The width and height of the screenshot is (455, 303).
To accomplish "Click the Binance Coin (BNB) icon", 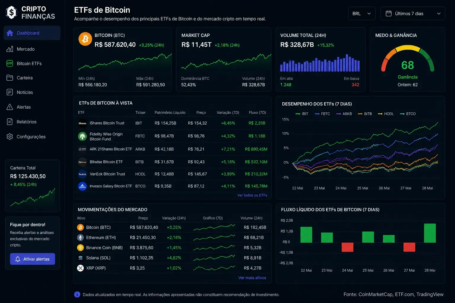I will coord(80,248).
